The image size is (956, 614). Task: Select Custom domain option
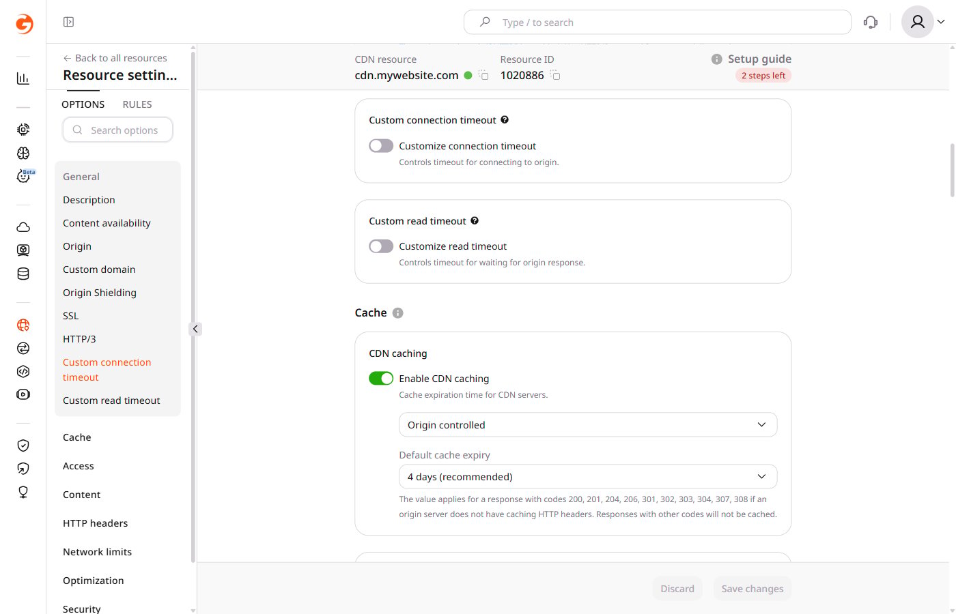pyautogui.click(x=99, y=269)
